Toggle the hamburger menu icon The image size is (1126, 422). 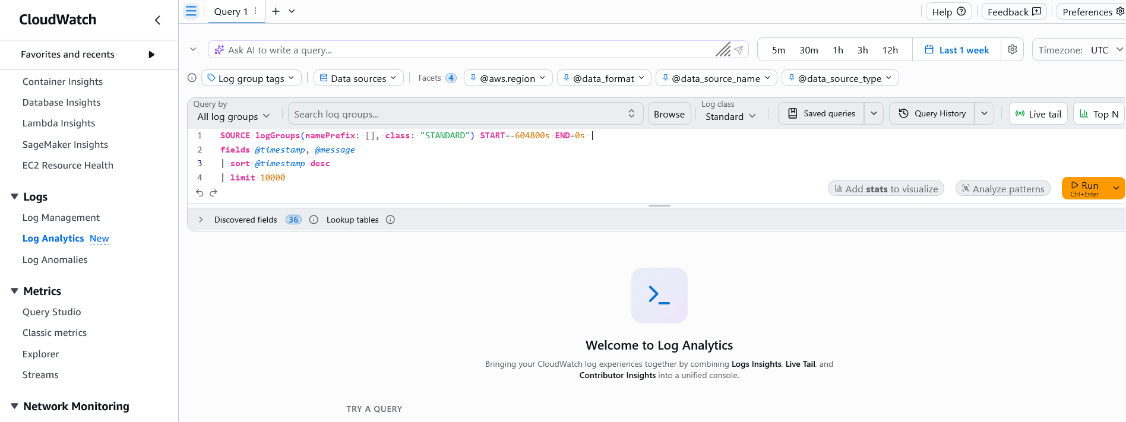191,11
